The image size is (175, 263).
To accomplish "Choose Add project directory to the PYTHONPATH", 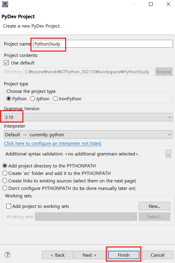I will [x=49, y=166].
